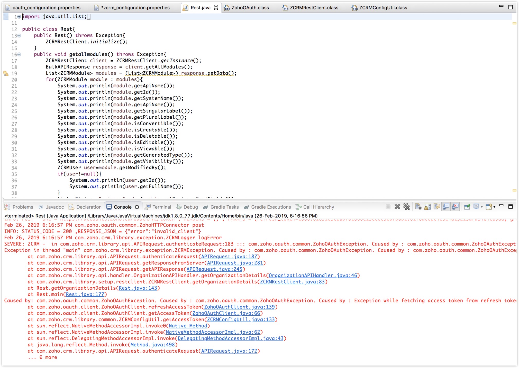The height and width of the screenshot is (368, 519).
Task: Click the upper overview ruler warning annotation
Action: point(514,23)
